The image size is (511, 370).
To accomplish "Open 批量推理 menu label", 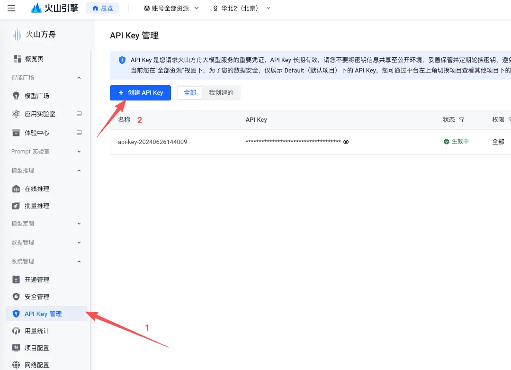I will coord(37,206).
